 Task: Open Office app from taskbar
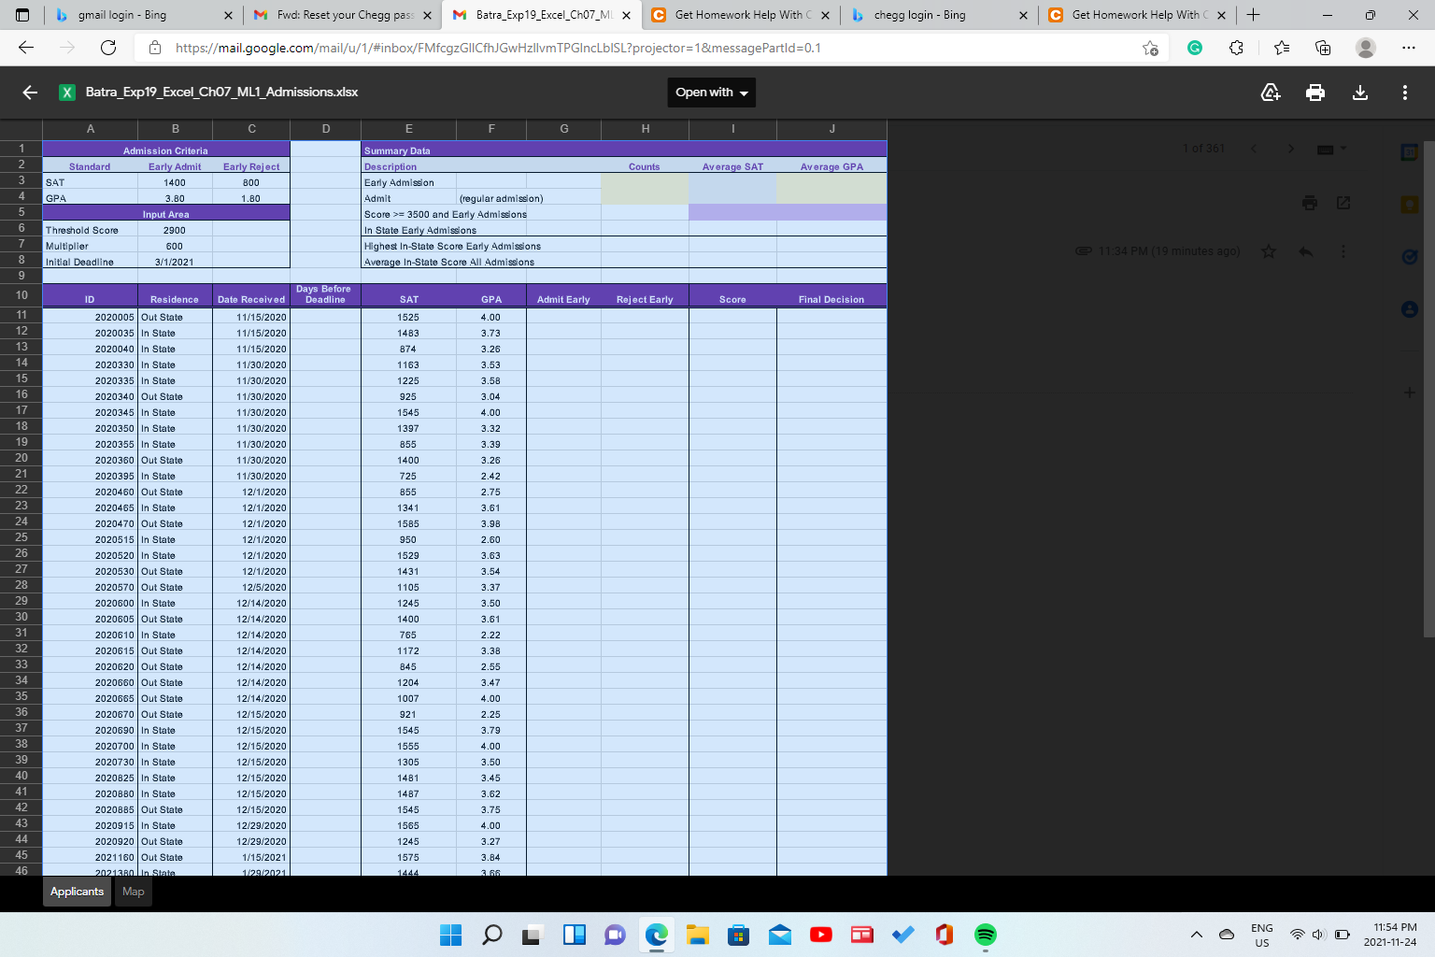944,935
